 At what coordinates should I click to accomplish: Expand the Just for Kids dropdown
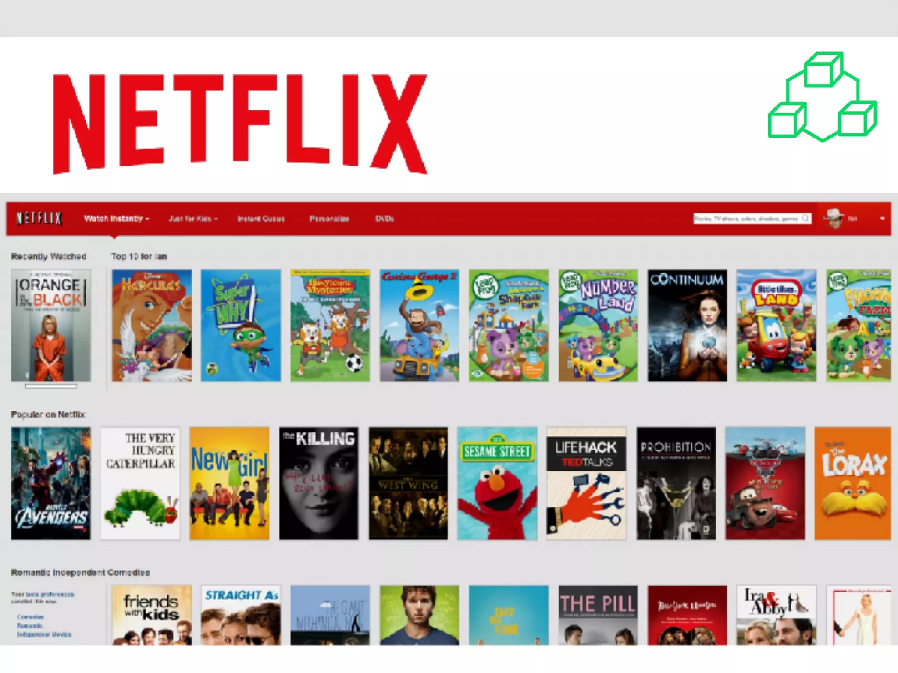coord(193,218)
